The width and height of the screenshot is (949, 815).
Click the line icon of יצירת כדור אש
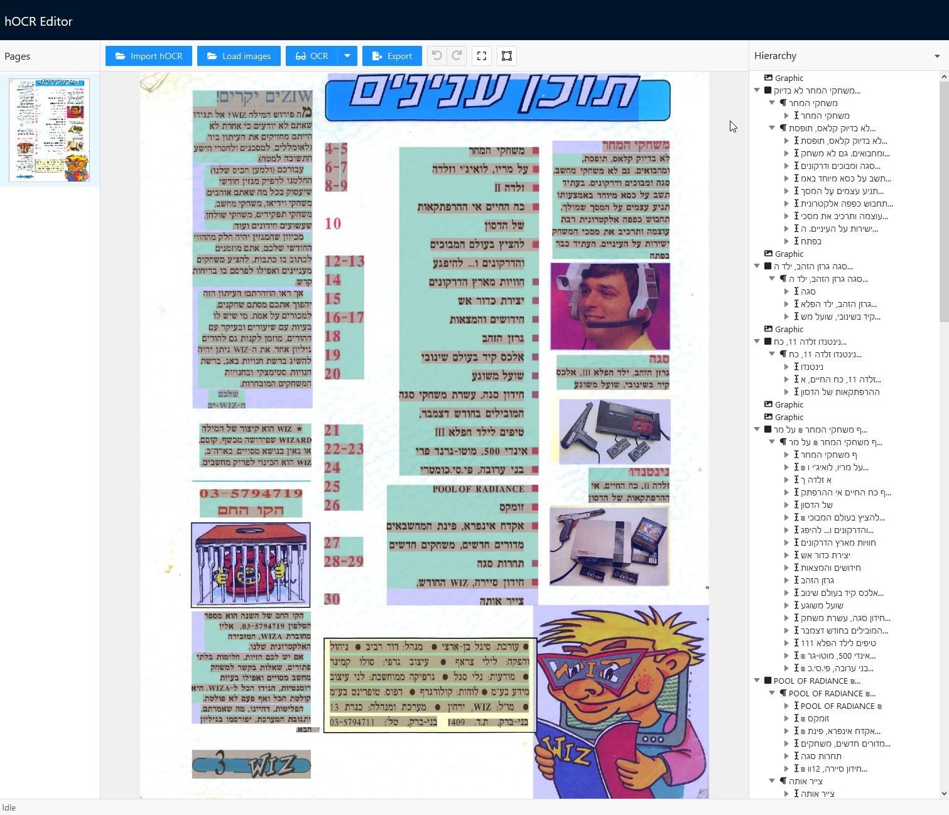[796, 555]
